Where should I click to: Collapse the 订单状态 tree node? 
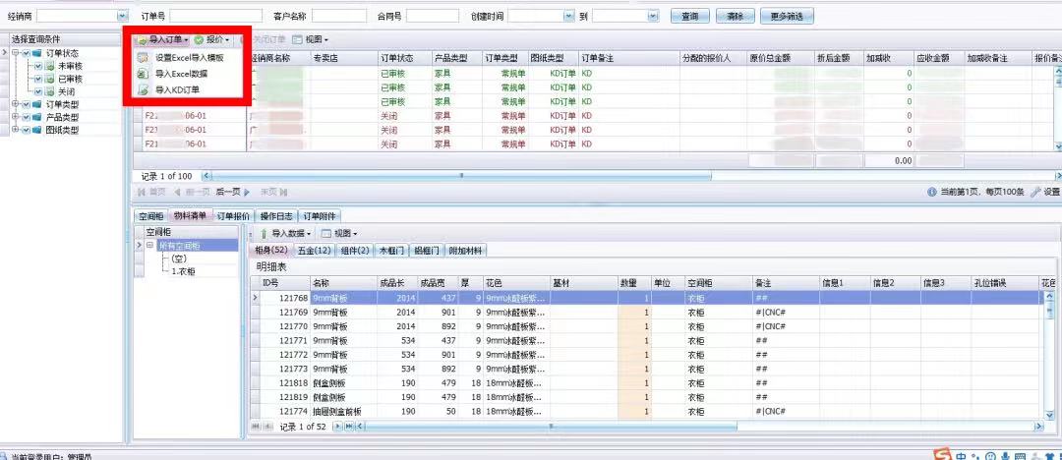16,53
